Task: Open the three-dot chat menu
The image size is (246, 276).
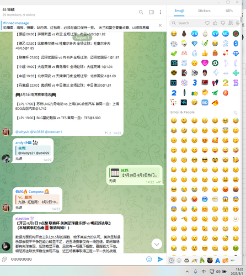Action: click(161, 12)
